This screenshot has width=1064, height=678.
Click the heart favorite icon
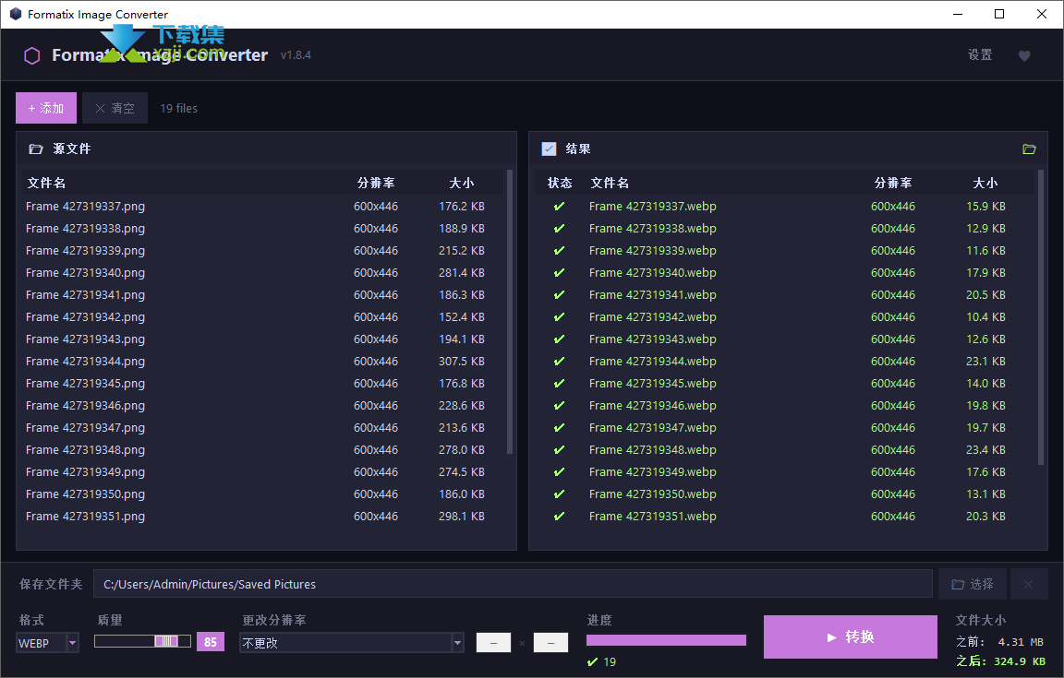point(1024,55)
